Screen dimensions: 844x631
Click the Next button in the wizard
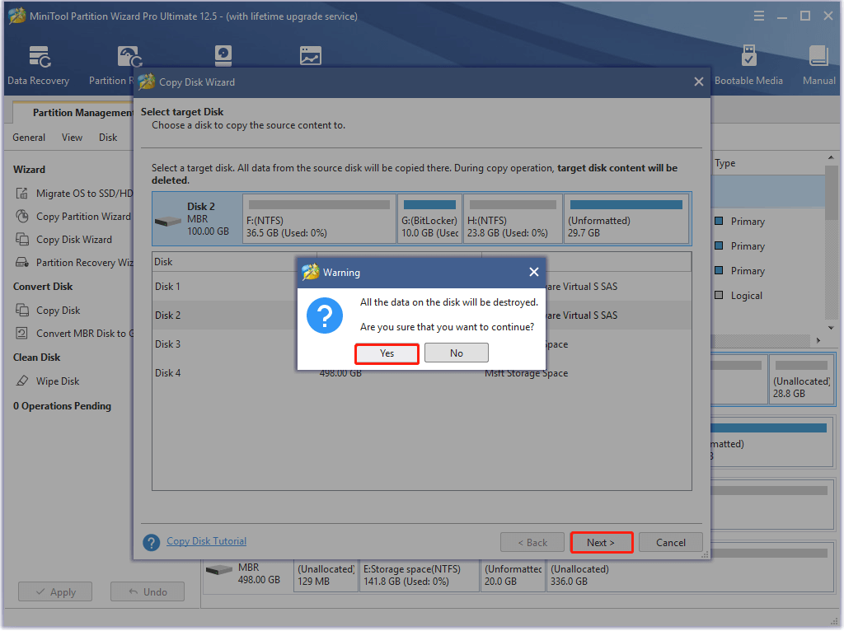click(x=601, y=542)
